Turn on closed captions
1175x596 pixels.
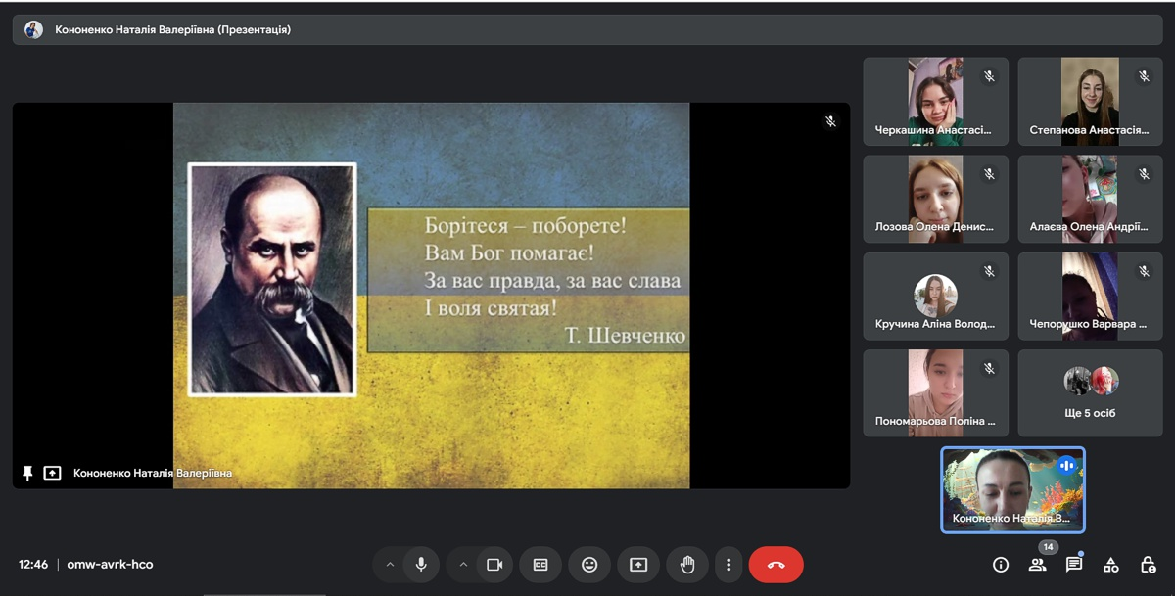pyautogui.click(x=540, y=565)
